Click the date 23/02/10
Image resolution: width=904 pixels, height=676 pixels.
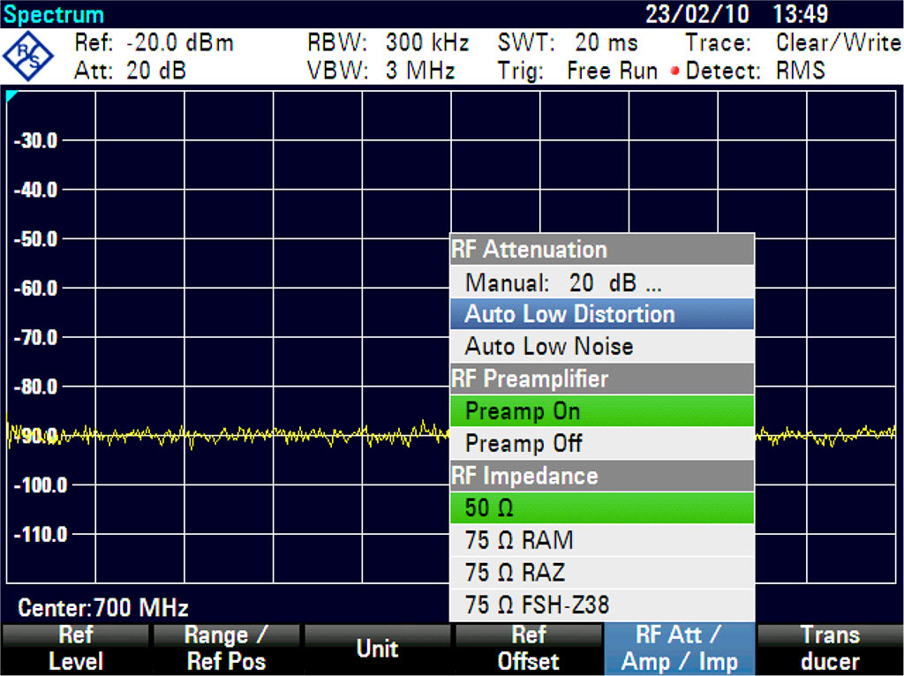697,14
